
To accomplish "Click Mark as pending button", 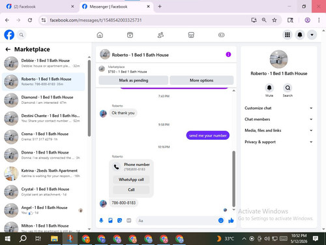I will (134, 80).
